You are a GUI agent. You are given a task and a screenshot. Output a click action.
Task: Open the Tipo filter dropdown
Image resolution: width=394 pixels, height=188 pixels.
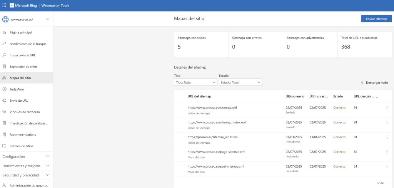coord(195,82)
